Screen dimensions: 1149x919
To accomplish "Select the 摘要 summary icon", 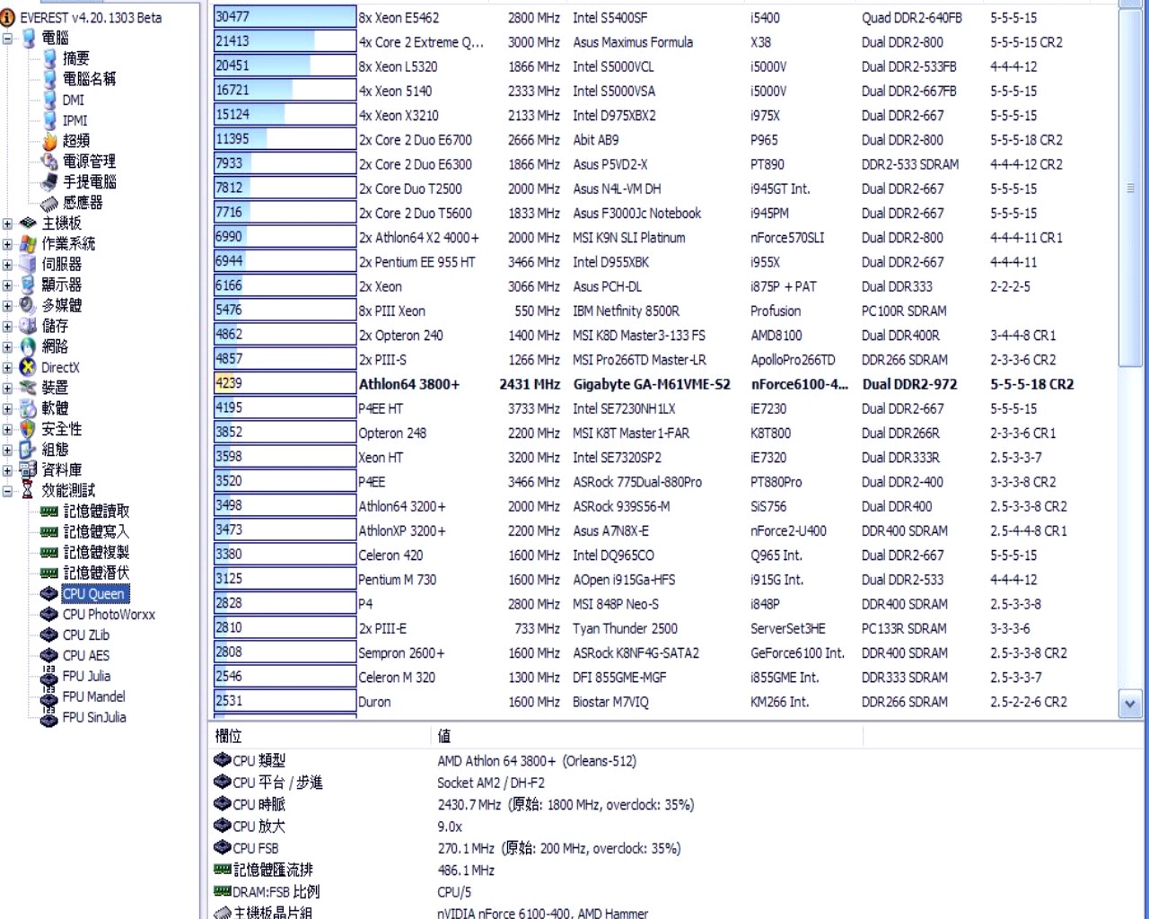I will (x=50, y=58).
